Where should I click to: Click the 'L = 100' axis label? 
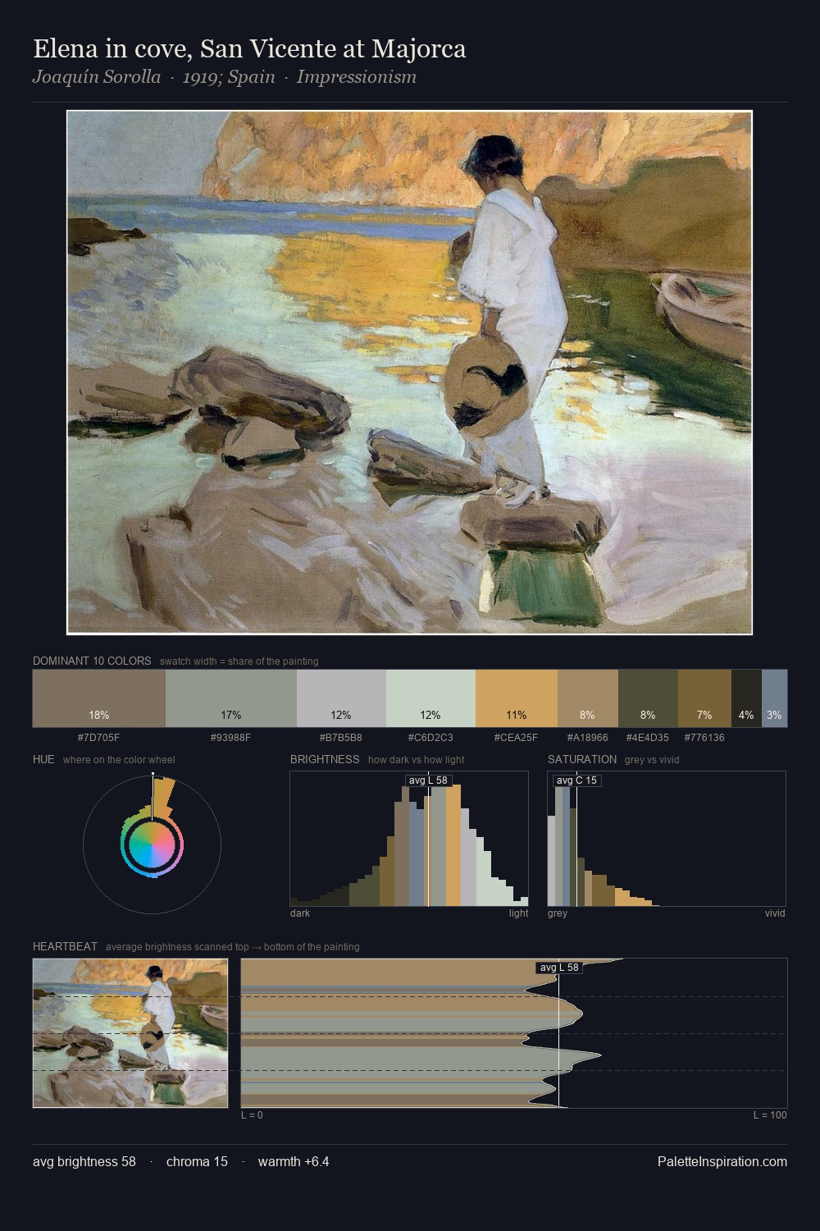[770, 1115]
